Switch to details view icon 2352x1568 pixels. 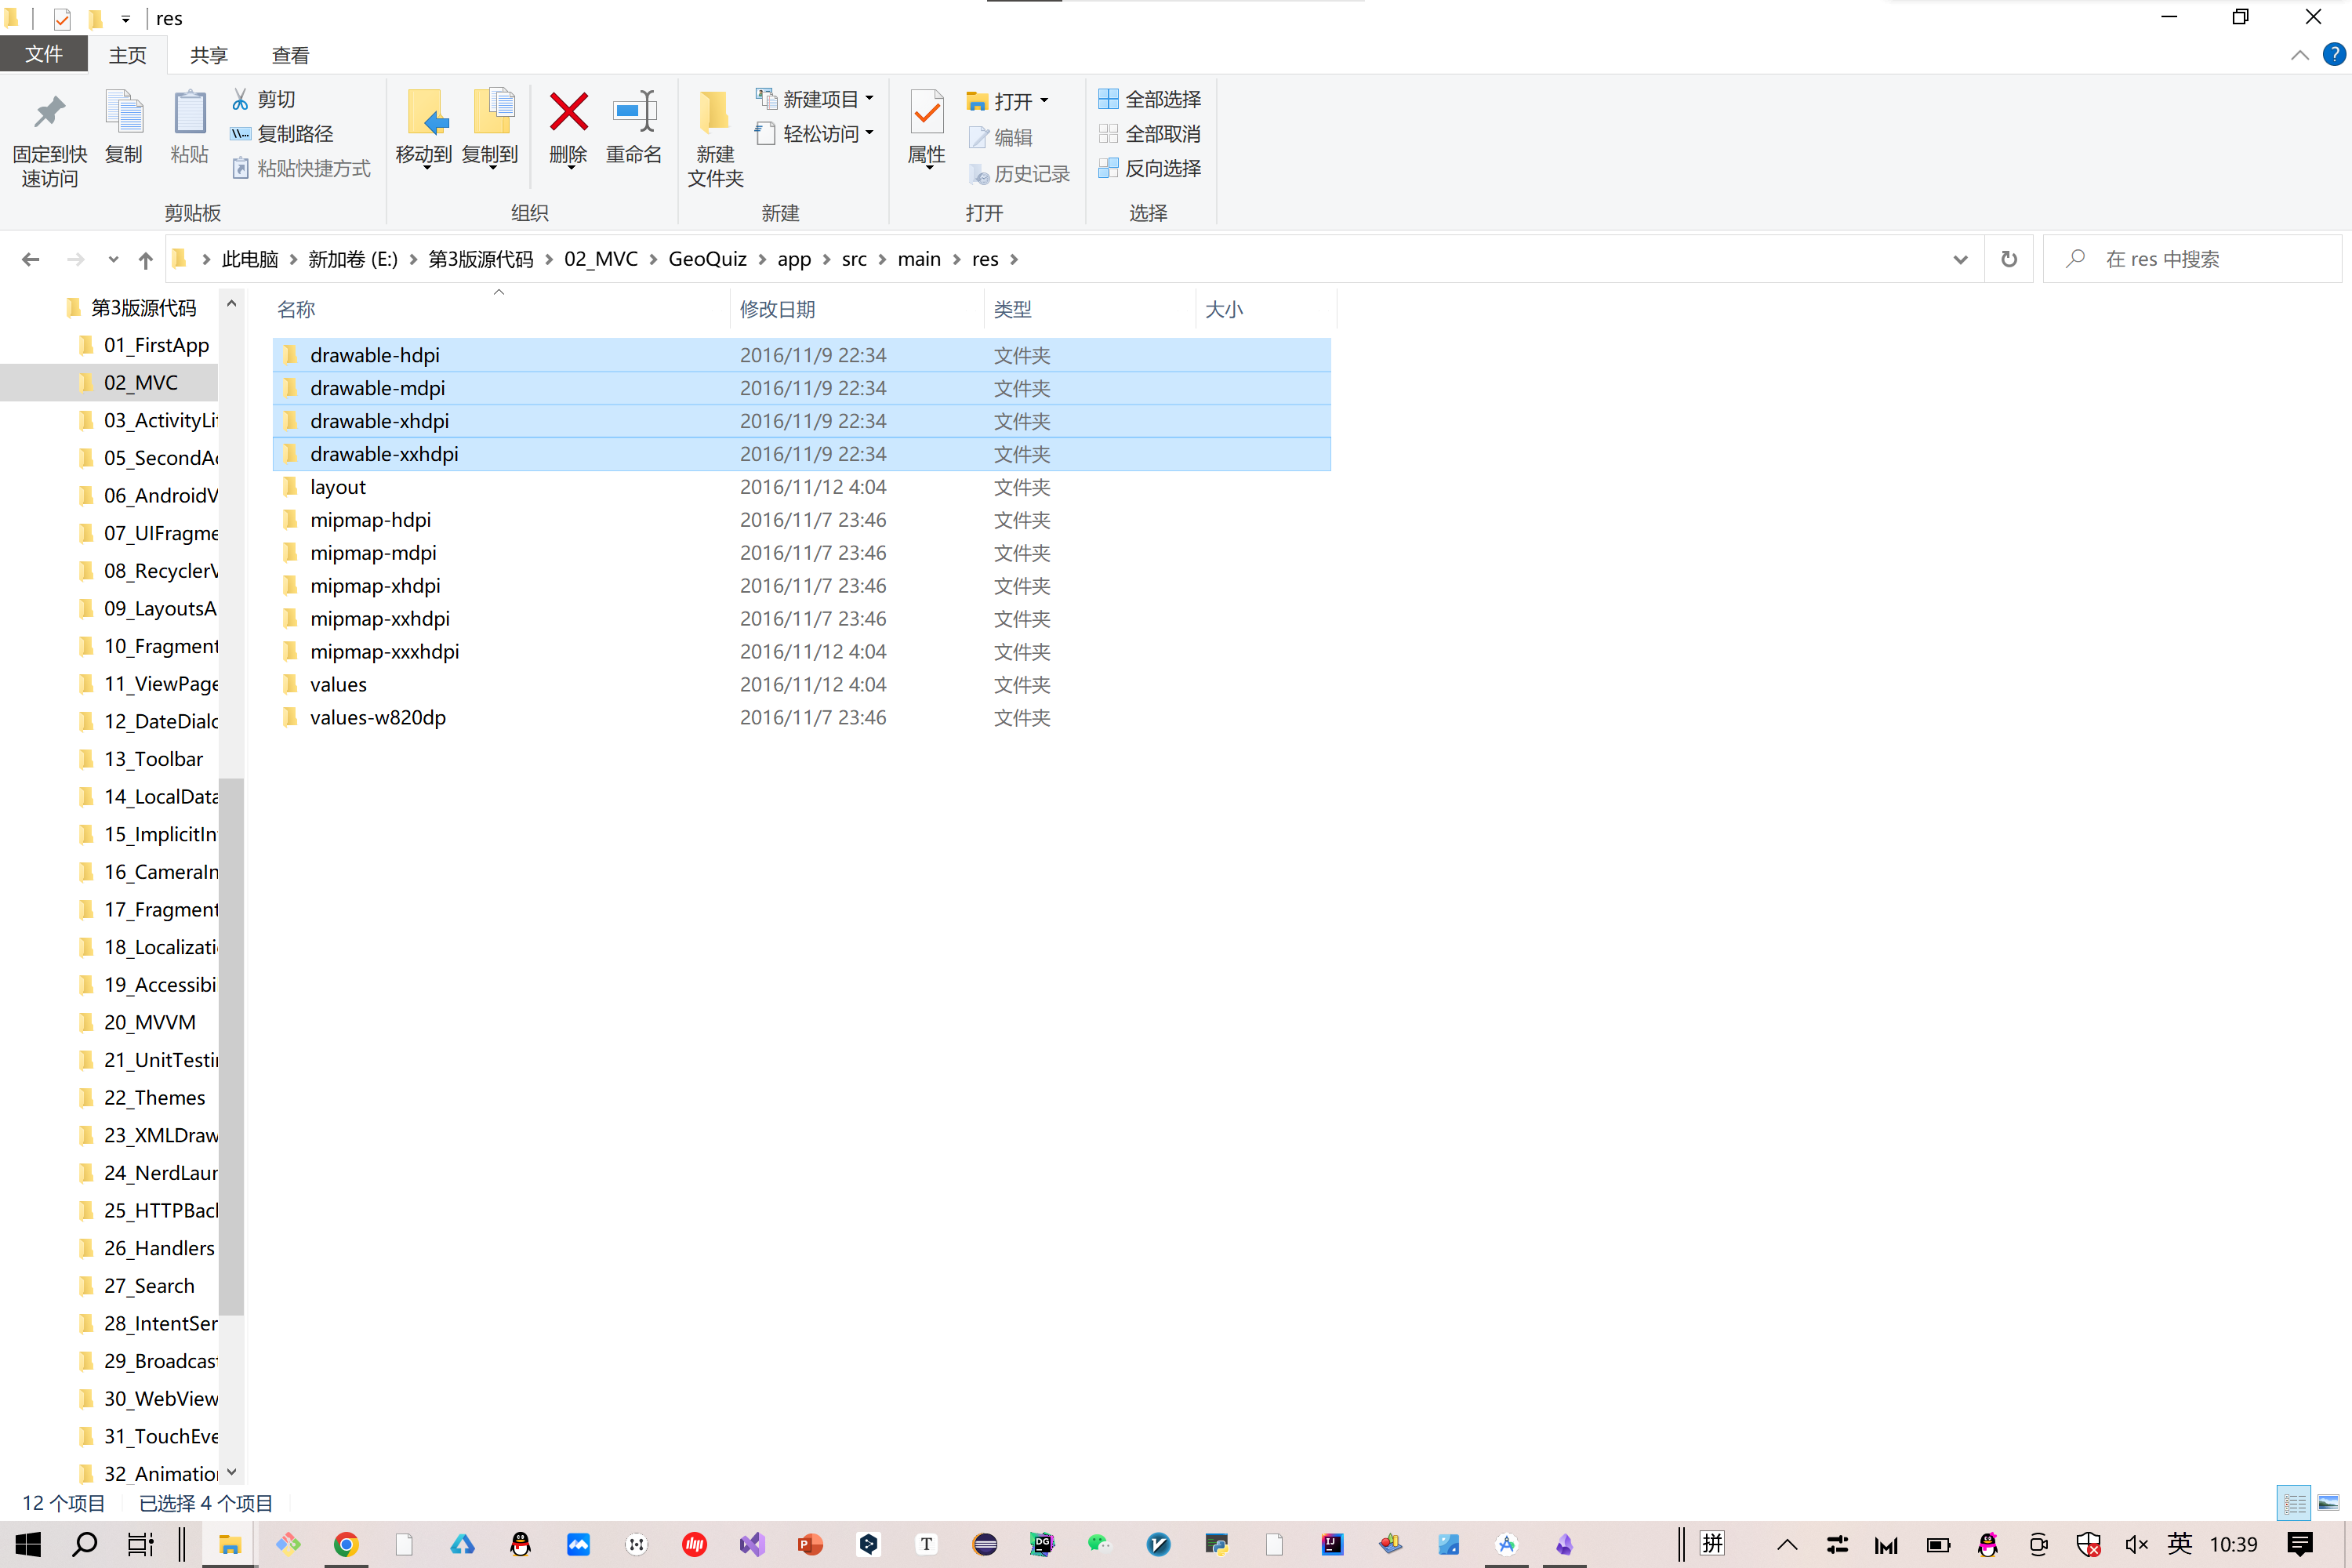click(x=2294, y=1502)
